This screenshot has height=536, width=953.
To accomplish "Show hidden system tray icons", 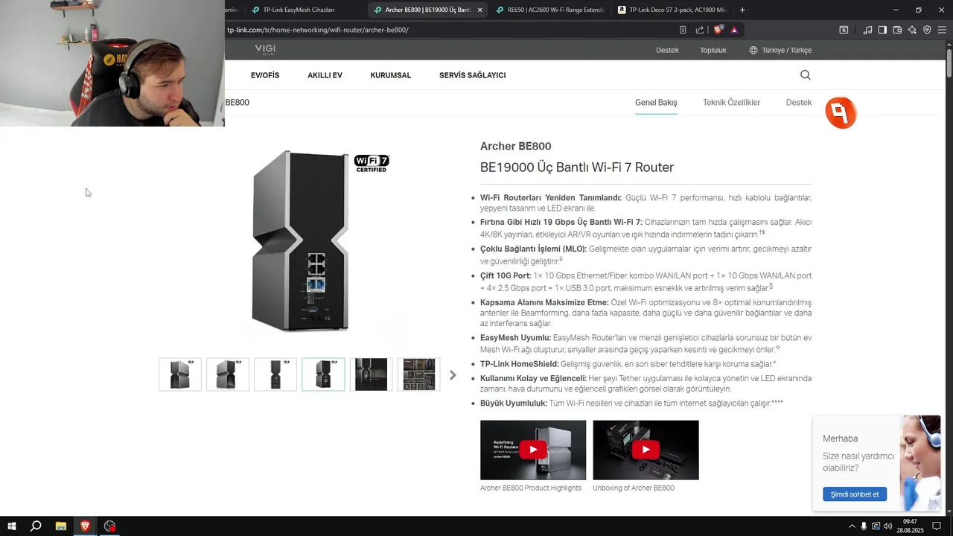I will click(852, 526).
